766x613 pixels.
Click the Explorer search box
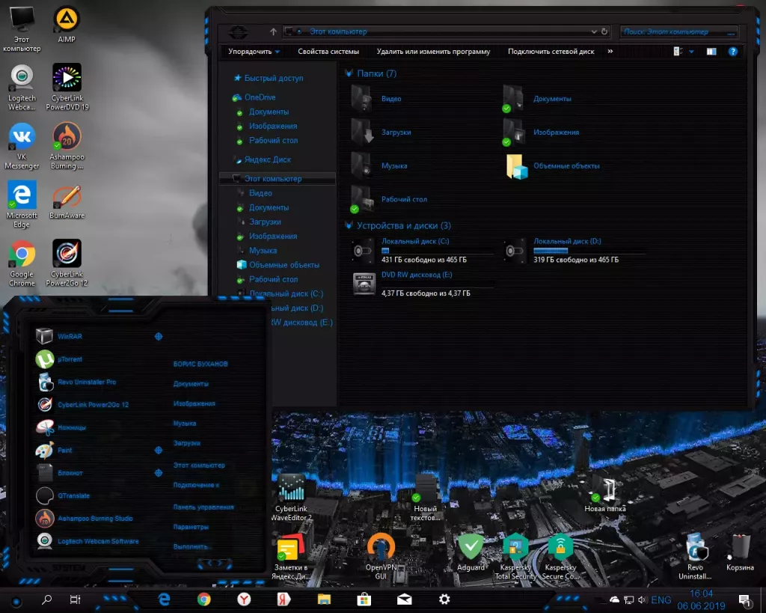tap(677, 31)
